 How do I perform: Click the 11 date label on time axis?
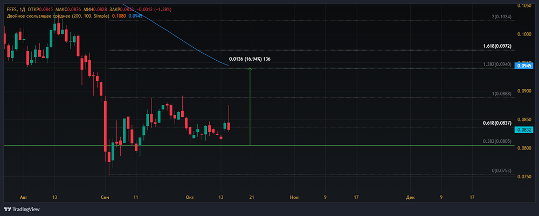[136, 197]
